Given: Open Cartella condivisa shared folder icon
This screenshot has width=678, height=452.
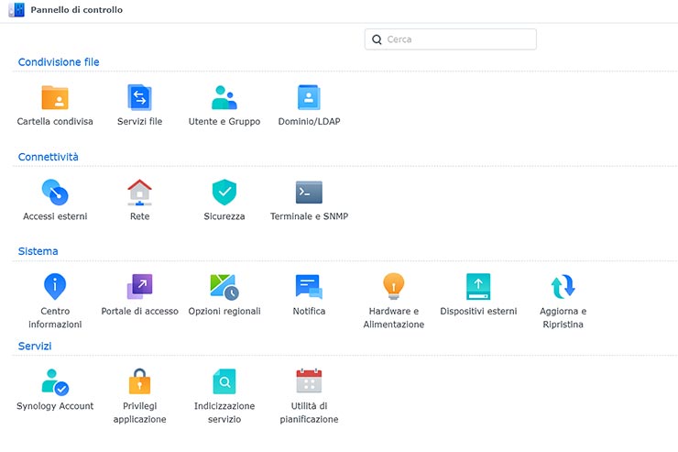Looking at the screenshot, I should point(55,98).
